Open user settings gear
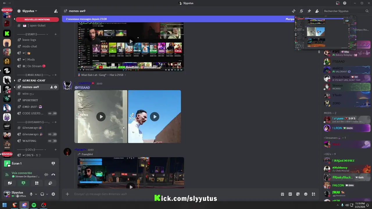 [53, 194]
